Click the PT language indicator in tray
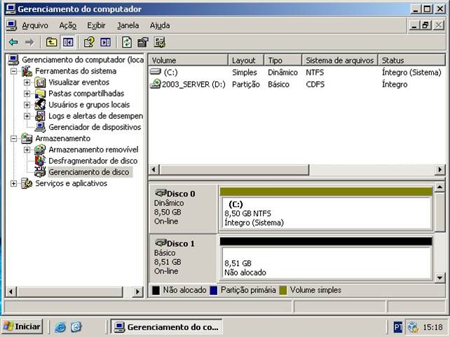Screen dimensions: 450x337 397,327
